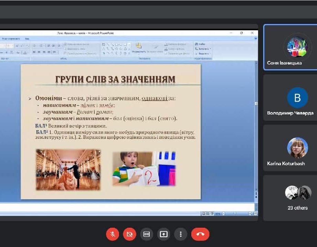317x247 pixels.
Task: Toggle closed captions with the CC button
Action: [147, 234]
